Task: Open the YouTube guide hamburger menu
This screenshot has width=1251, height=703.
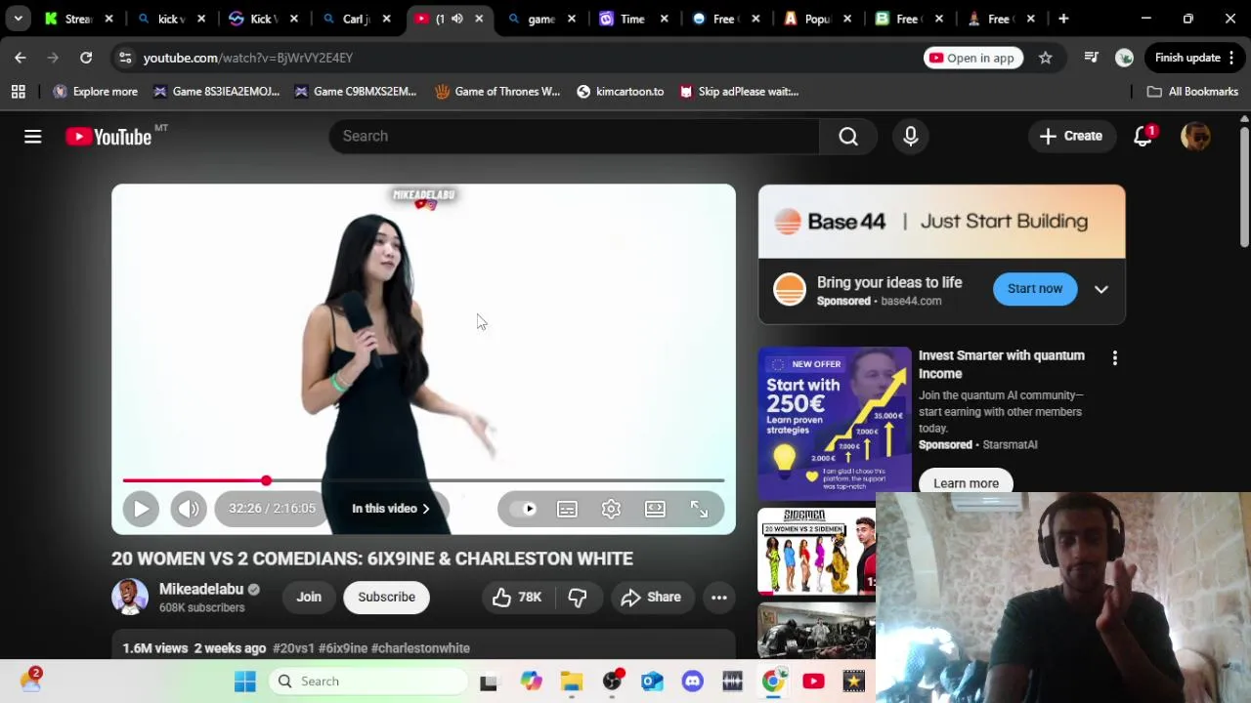Action: (32, 137)
